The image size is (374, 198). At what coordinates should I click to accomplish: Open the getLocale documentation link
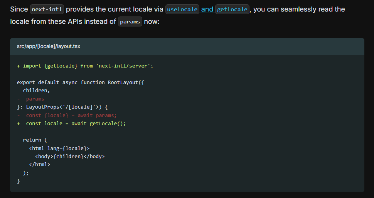point(232,9)
